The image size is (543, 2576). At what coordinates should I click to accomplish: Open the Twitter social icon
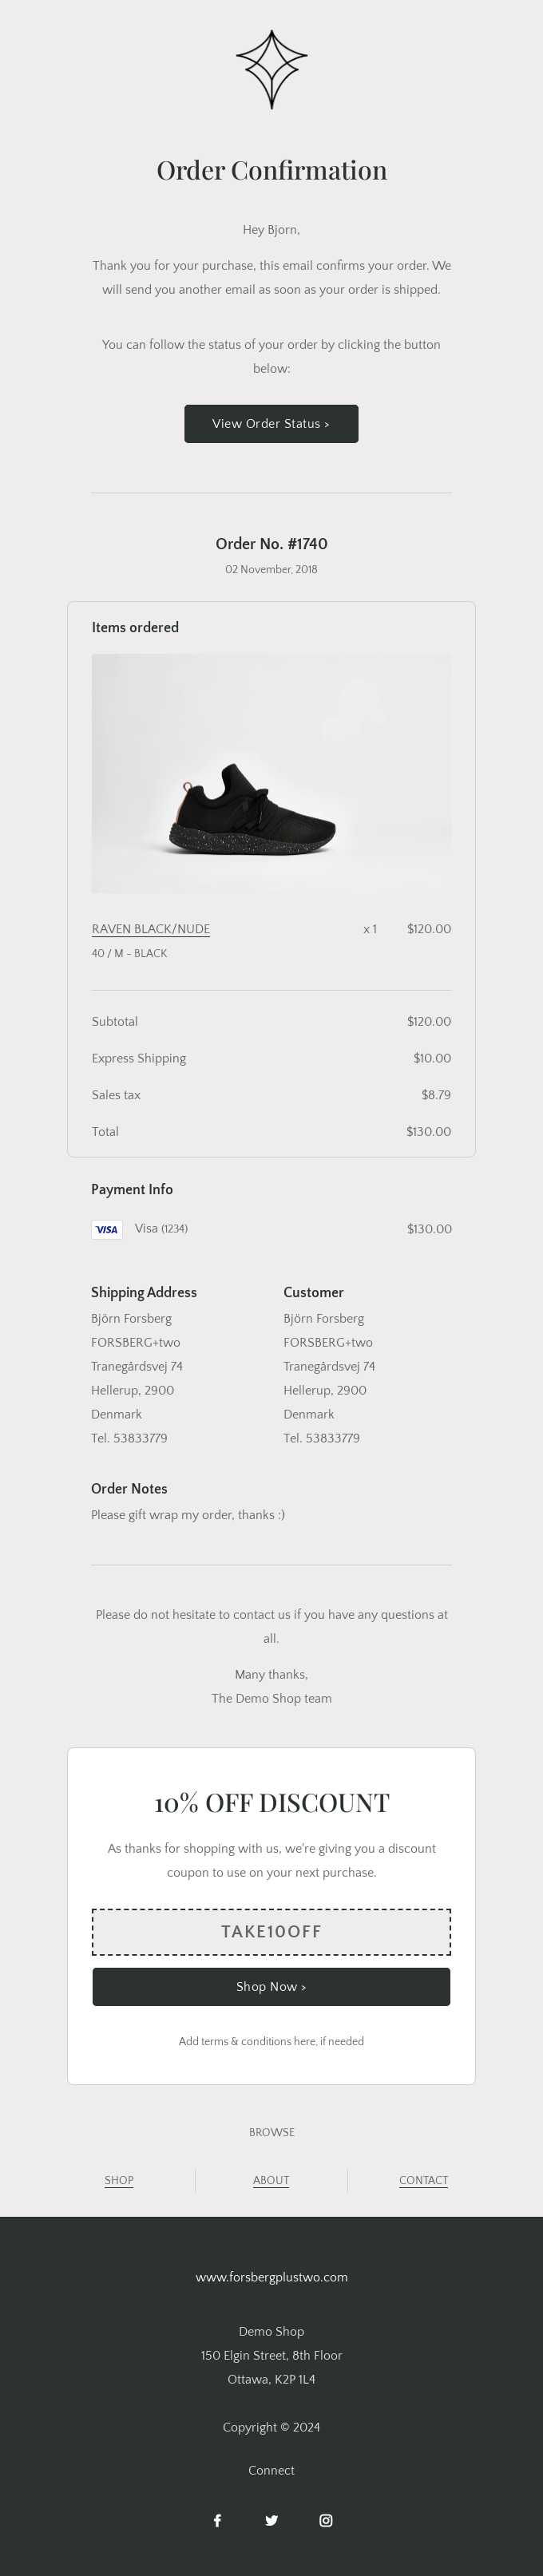tap(271, 2520)
